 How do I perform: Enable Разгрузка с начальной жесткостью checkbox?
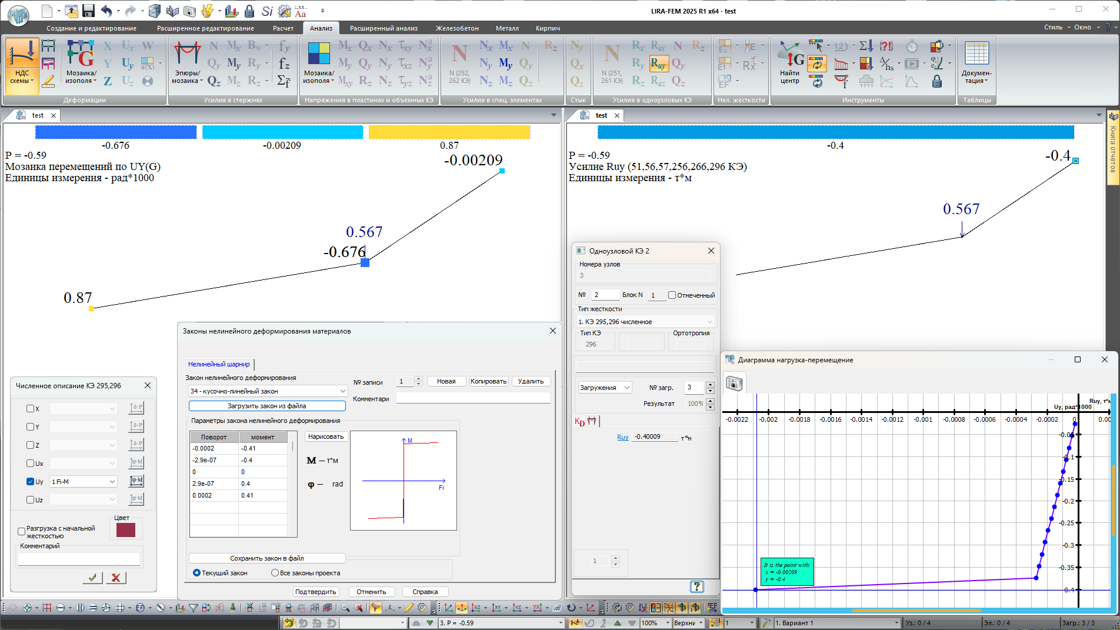(22, 531)
